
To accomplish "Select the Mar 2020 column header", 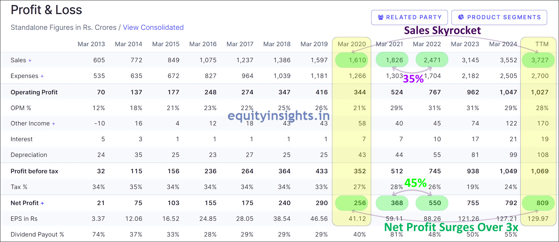I will click(x=352, y=44).
